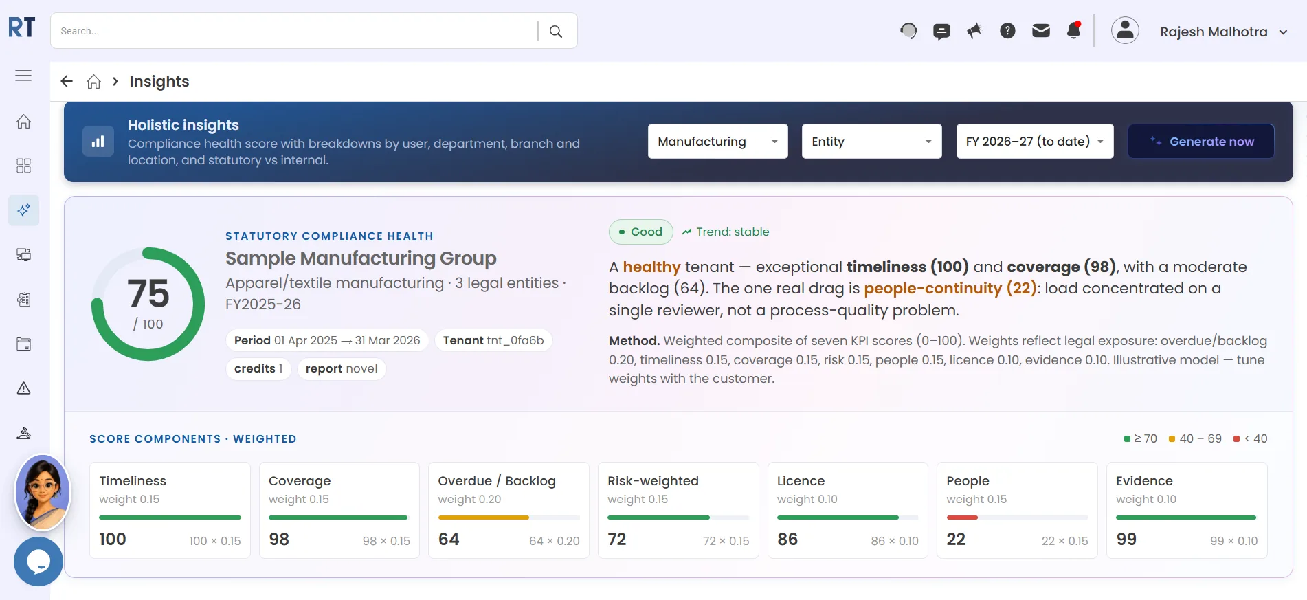Viewport: 1307px width, 600px height.
Task: Click the Good status badge
Action: click(x=640, y=232)
